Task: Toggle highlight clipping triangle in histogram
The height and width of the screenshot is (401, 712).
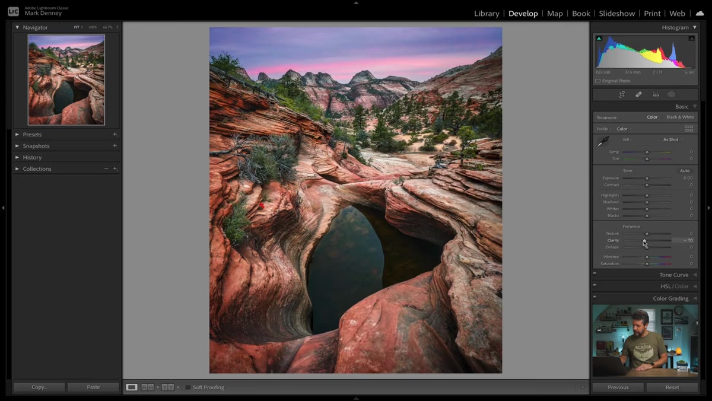Action: tap(691, 39)
